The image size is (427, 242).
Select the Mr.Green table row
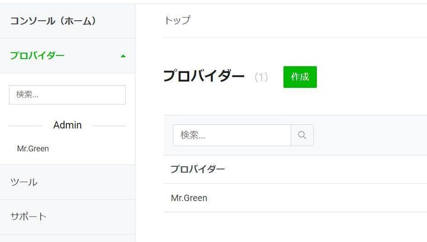[x=295, y=198]
